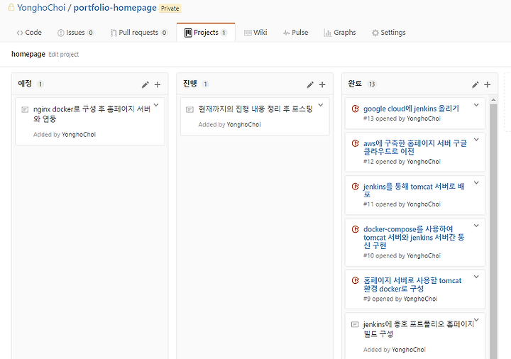Click the Private badge label

click(x=170, y=9)
